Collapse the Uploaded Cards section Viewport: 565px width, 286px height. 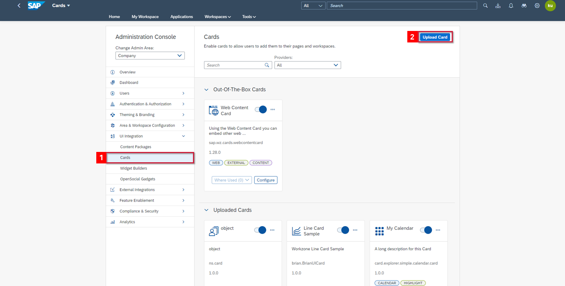tap(206, 210)
